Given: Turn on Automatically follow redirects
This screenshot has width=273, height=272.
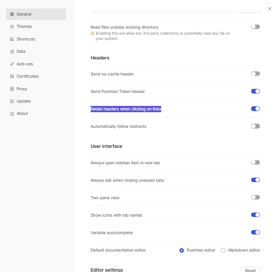Looking at the screenshot, I should coord(256,126).
